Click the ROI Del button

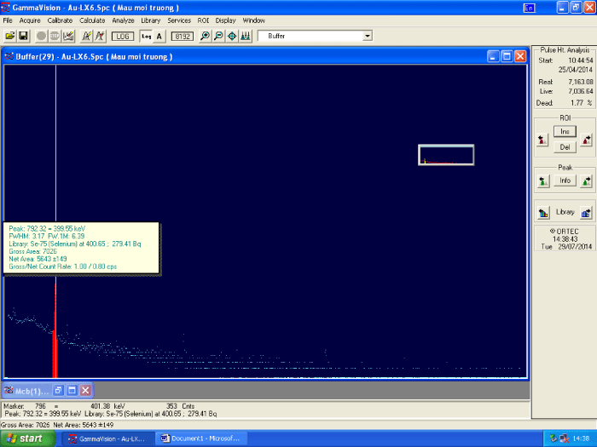[x=565, y=147]
